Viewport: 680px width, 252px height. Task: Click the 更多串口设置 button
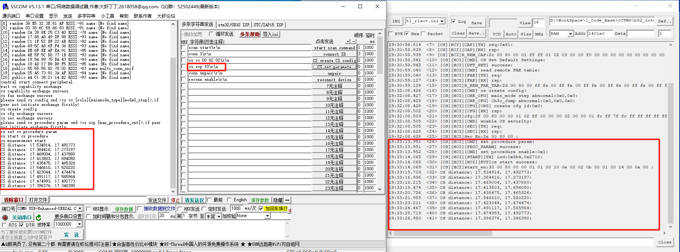(x=68, y=216)
